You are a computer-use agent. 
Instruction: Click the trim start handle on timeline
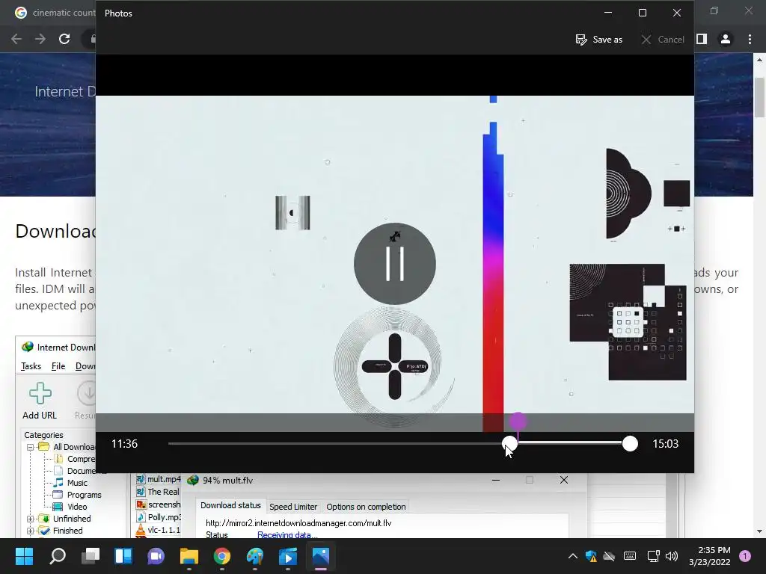pyautogui.click(x=509, y=444)
